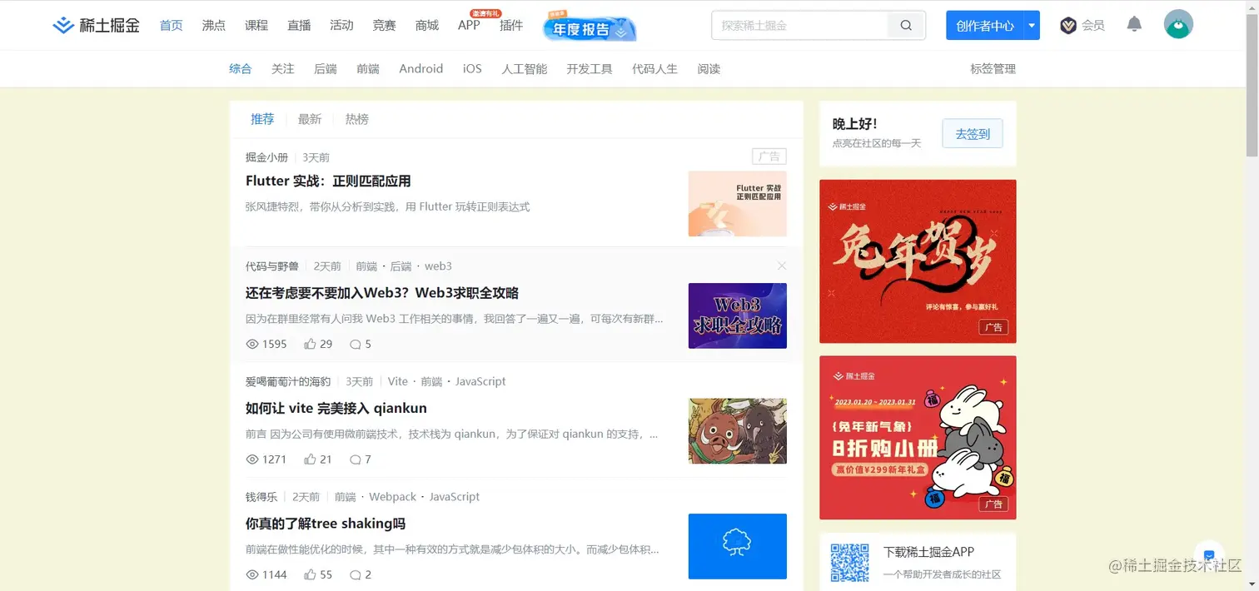Screen dimensions: 1259x591
Task: Focus the 探索稀土掘金 search field
Action: pos(799,26)
